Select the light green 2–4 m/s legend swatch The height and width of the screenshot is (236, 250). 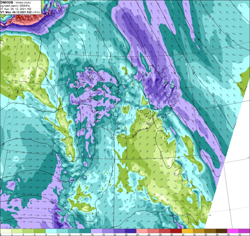17,231
